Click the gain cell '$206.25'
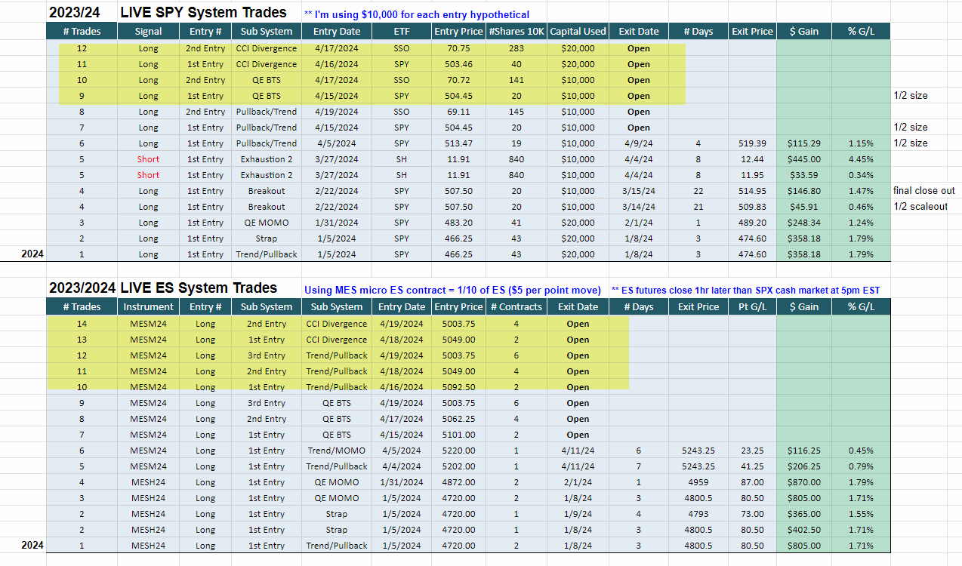 click(x=804, y=466)
